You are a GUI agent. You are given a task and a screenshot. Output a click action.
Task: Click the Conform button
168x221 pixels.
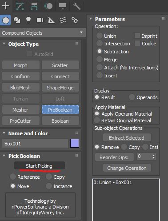21,76
